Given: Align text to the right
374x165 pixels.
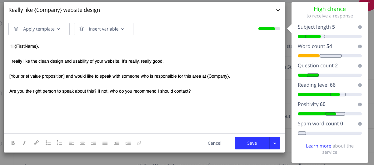Looking at the screenshot, I should point(94,143).
